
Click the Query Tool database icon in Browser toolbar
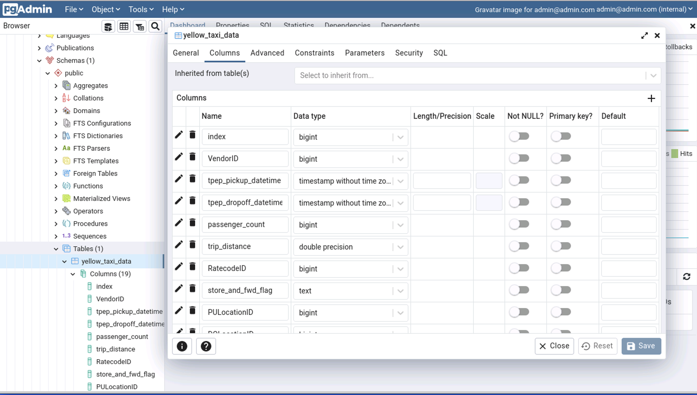click(x=108, y=27)
